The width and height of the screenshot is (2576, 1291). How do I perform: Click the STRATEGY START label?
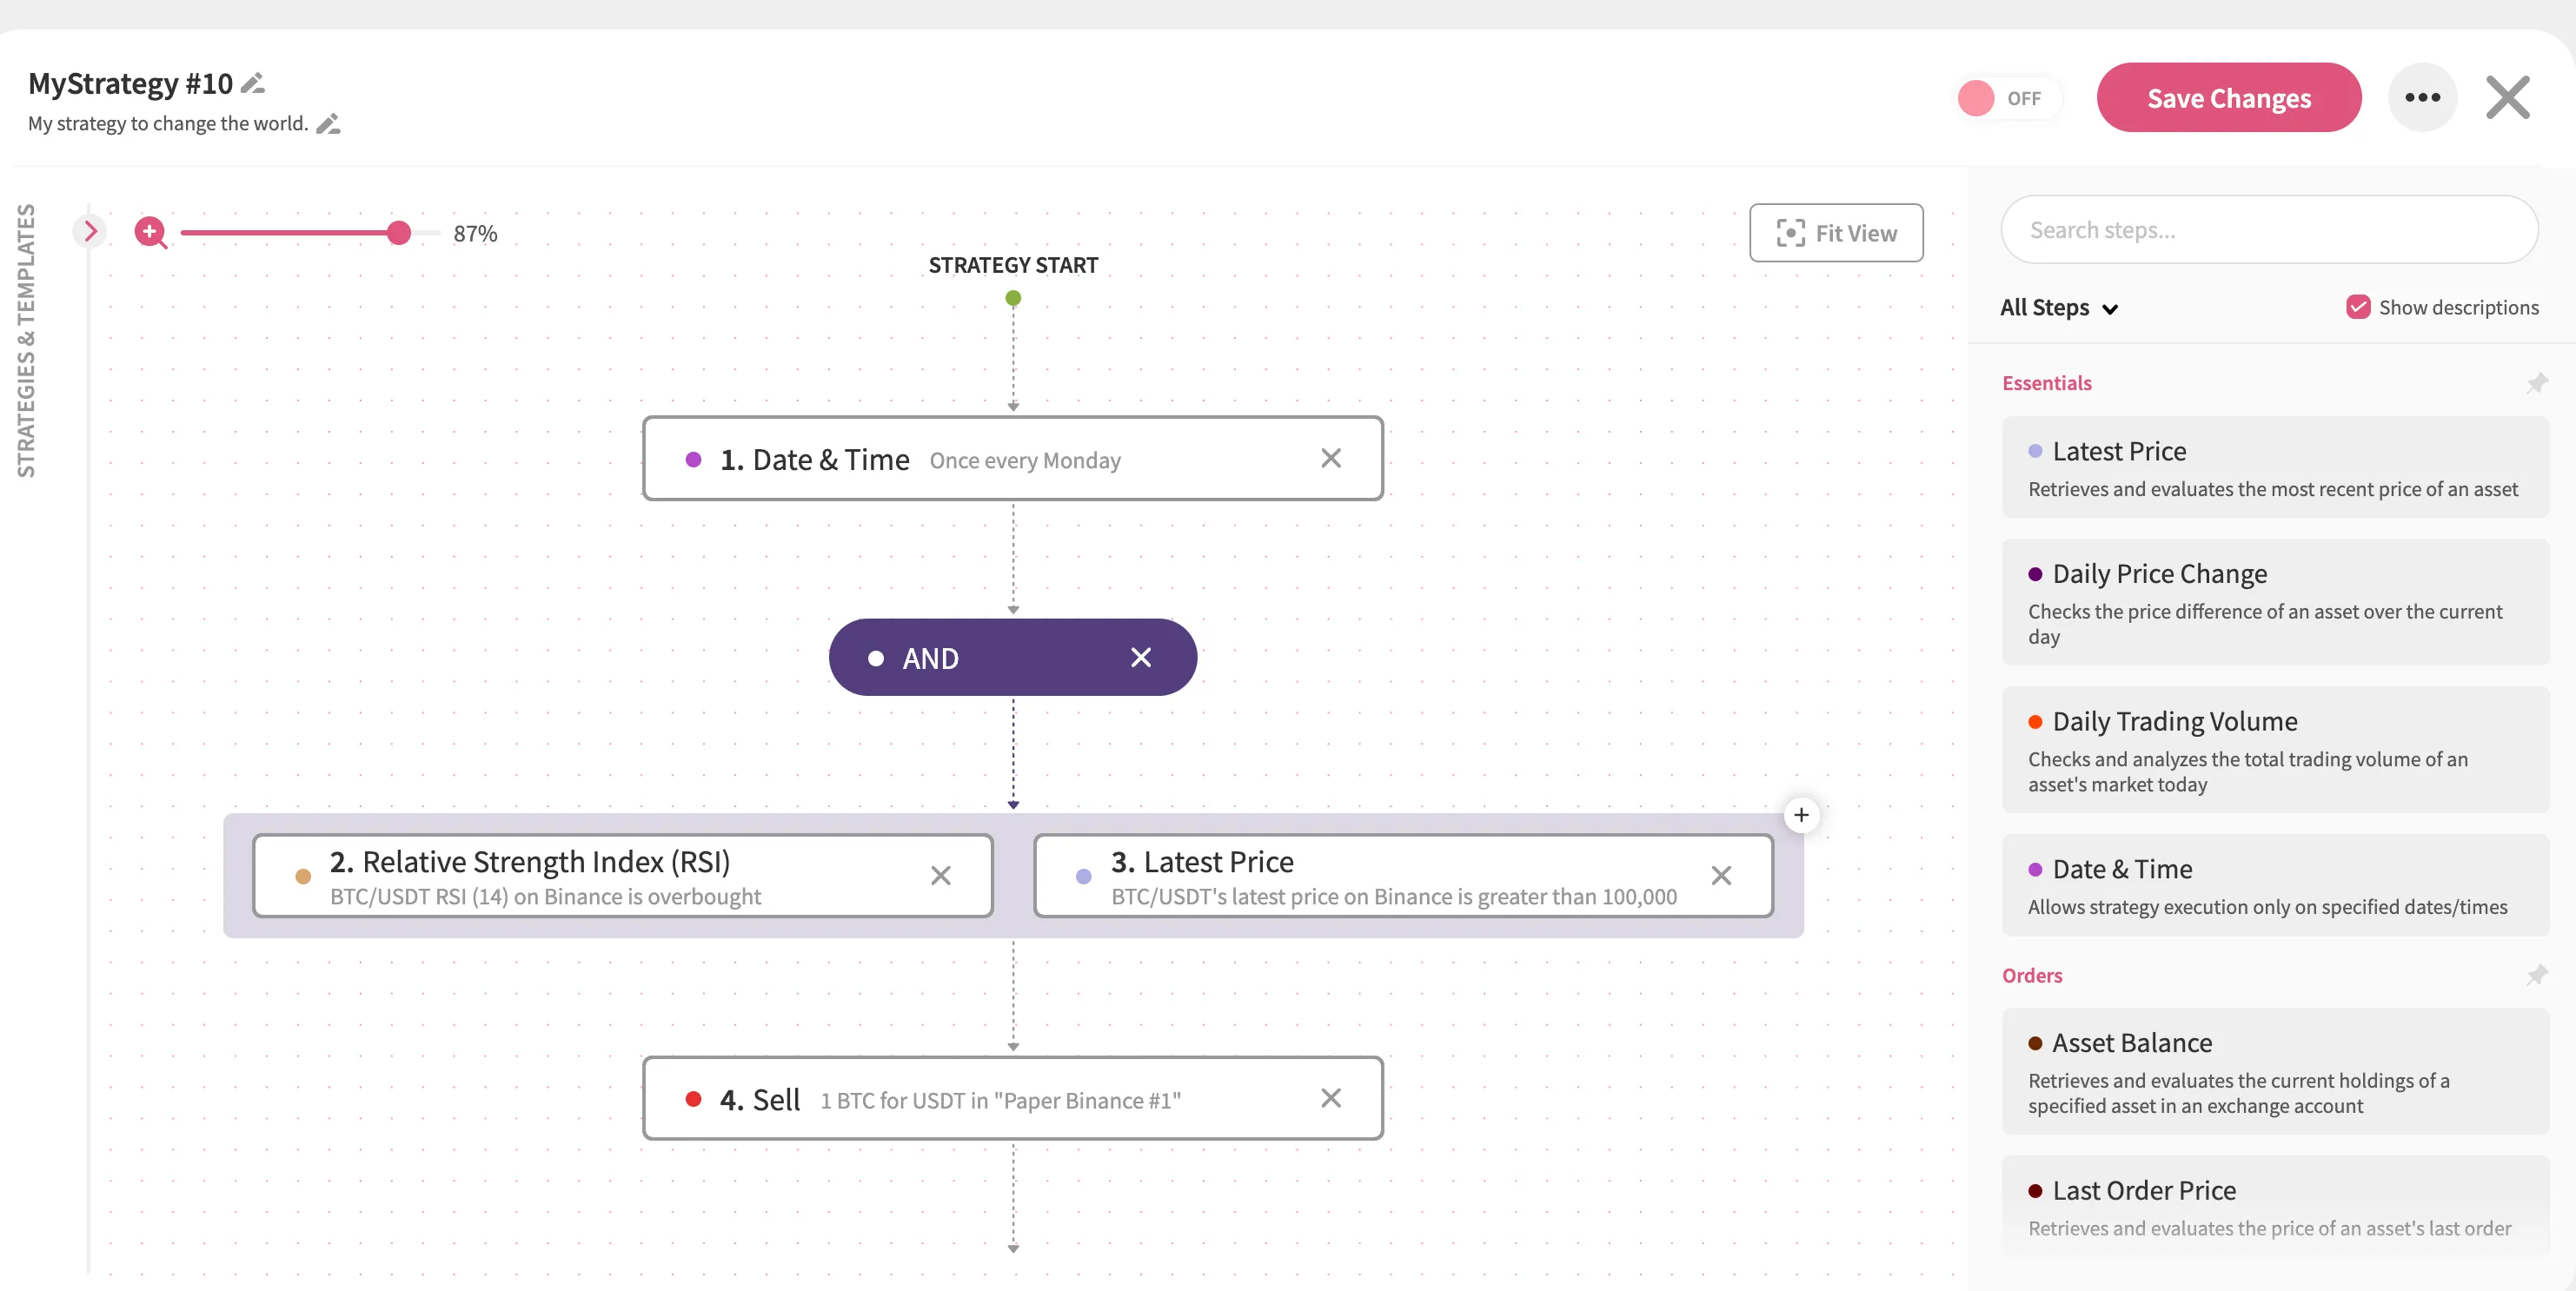(x=1013, y=265)
